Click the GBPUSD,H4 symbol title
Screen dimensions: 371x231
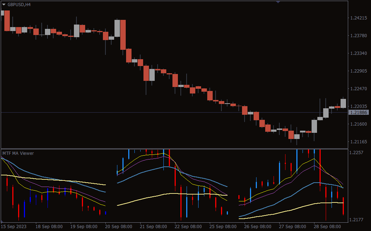click(x=19, y=4)
